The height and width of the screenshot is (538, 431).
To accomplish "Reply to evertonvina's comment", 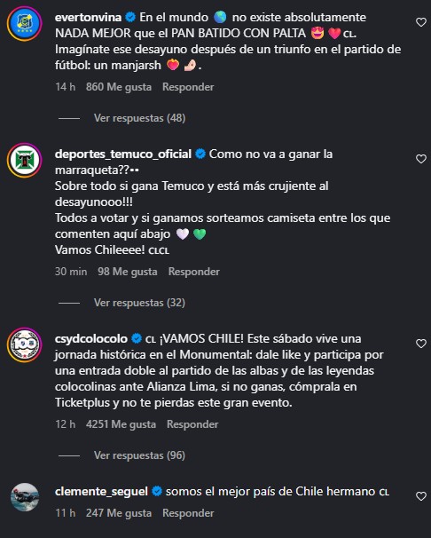I will tap(188, 87).
